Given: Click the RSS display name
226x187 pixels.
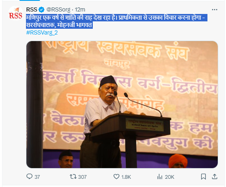Looking at the screenshot, I should coord(32,9).
